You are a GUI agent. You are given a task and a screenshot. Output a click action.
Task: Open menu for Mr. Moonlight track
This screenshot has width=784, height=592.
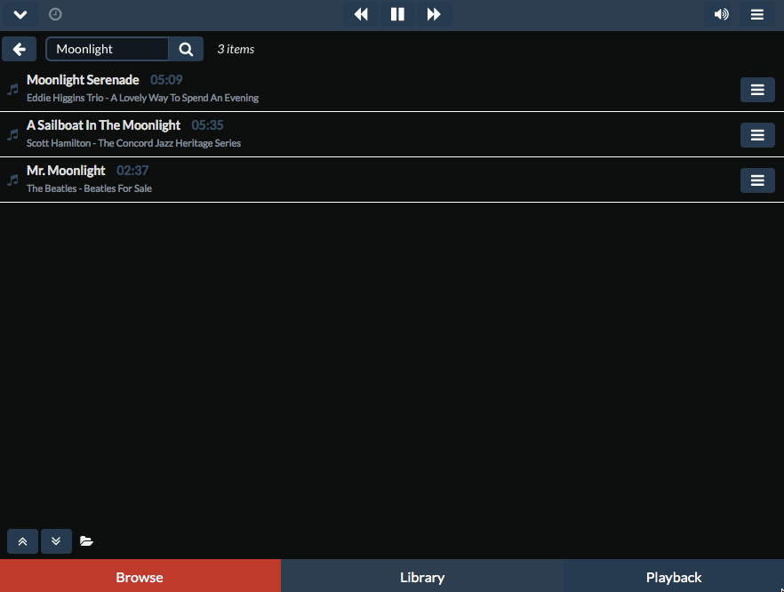[757, 180]
